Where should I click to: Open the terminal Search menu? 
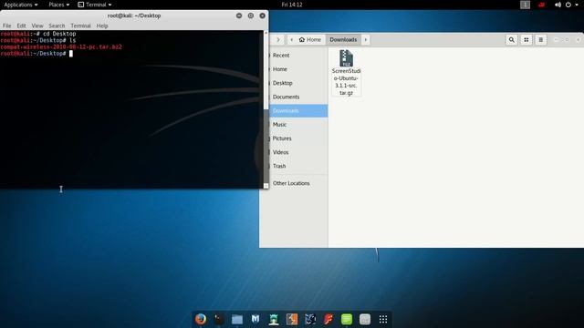click(57, 26)
